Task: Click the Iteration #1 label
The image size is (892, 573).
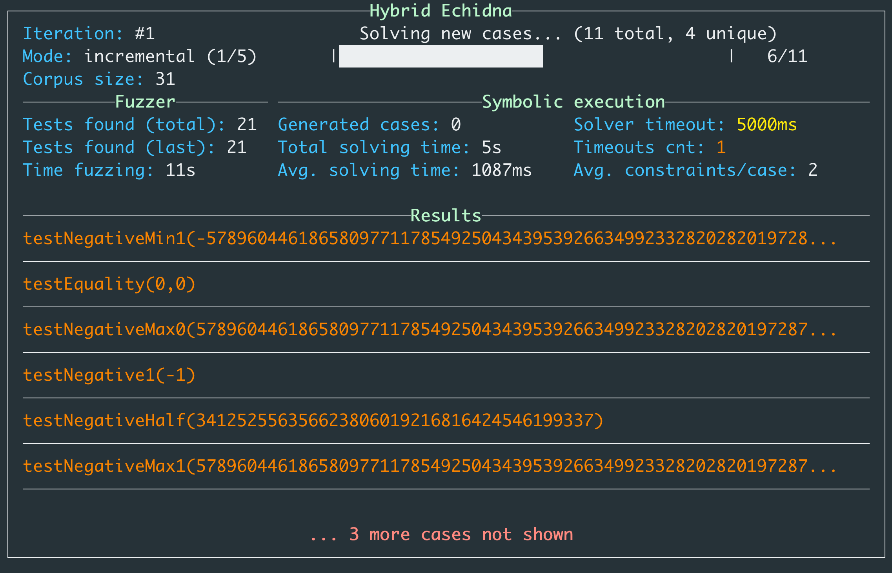Action: [x=89, y=34]
